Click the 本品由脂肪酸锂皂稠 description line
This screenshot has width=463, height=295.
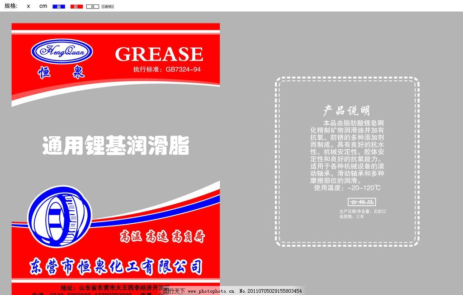(x=354, y=123)
